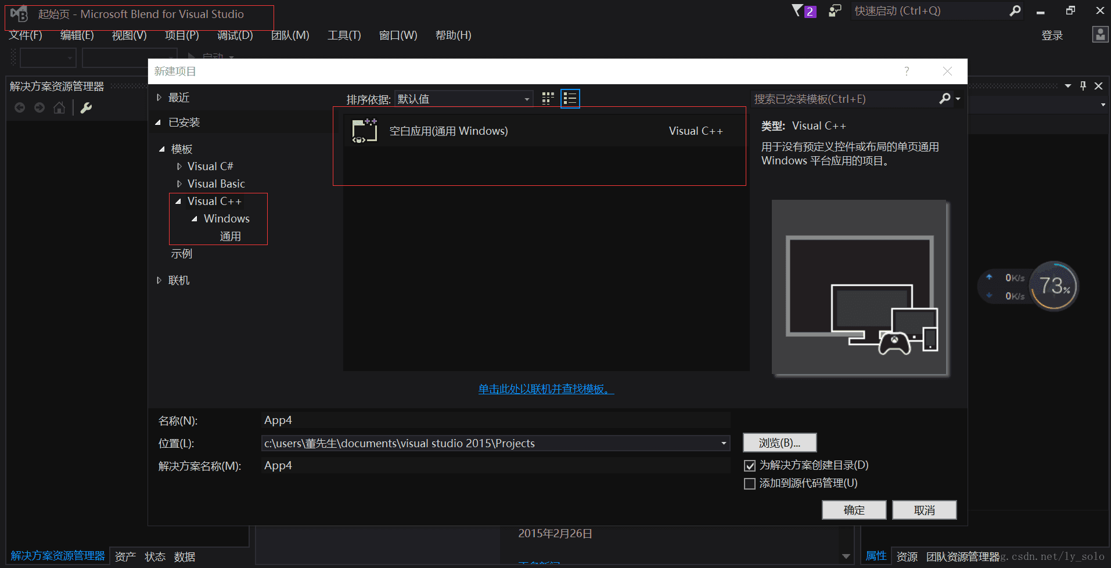Switch to the 属性 tab

(876, 556)
